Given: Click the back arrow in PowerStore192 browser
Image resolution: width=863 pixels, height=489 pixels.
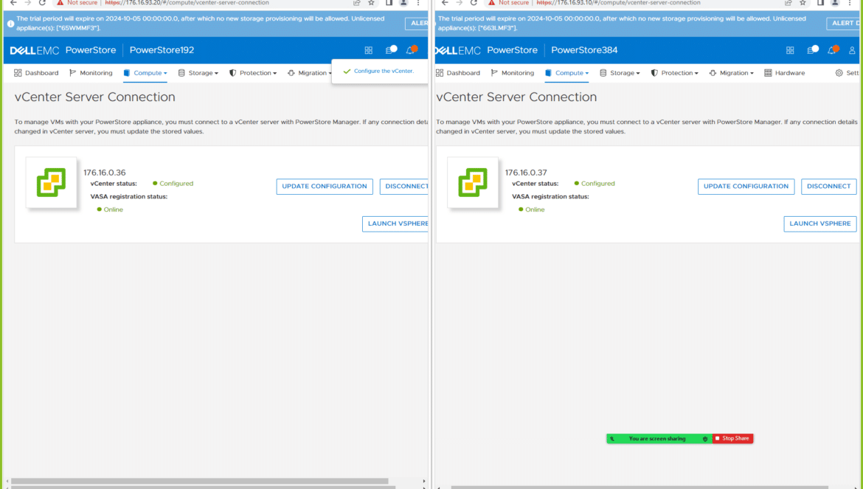Looking at the screenshot, I should 14,3.
